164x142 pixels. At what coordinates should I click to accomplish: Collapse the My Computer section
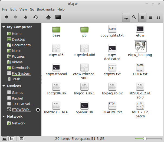pyautogui.click(x=4, y=27)
